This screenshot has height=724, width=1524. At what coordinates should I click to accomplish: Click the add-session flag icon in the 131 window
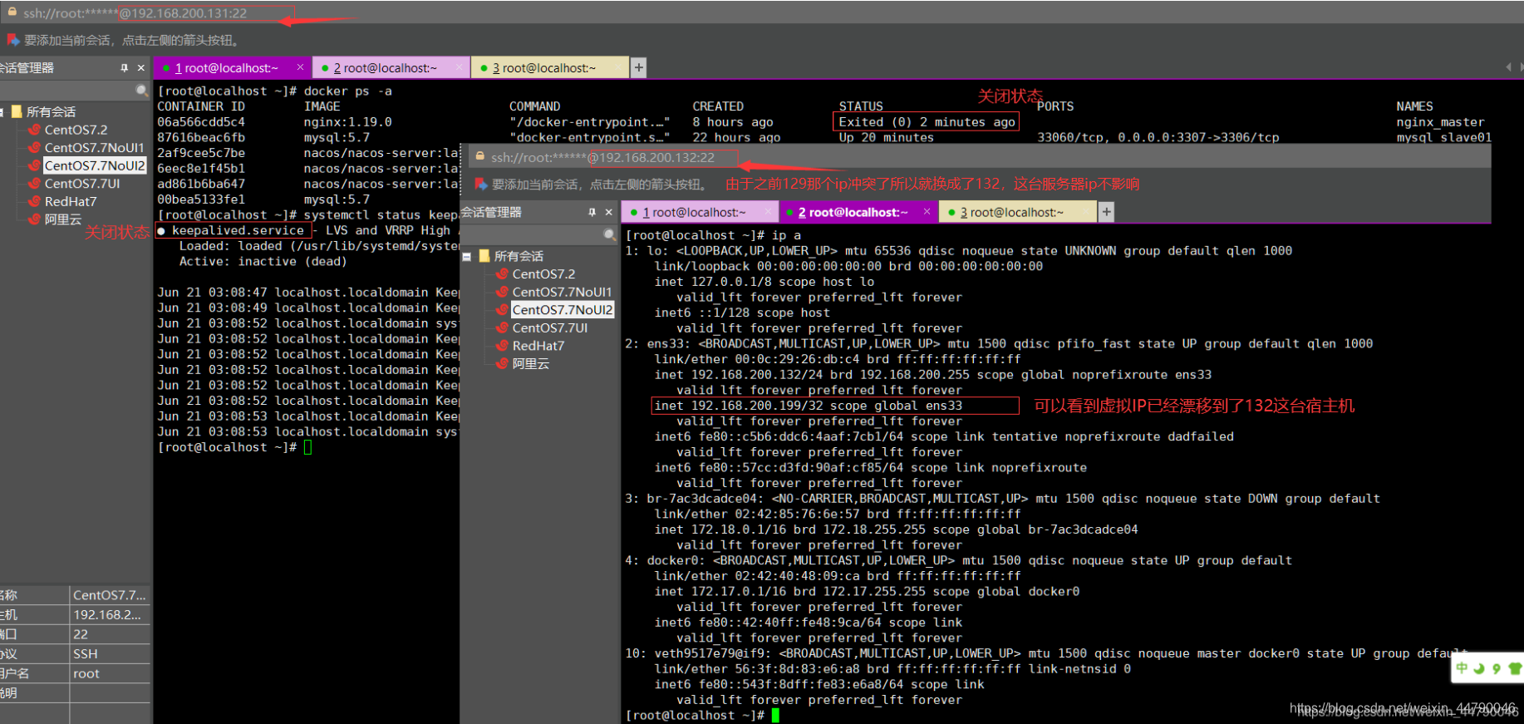(12, 40)
